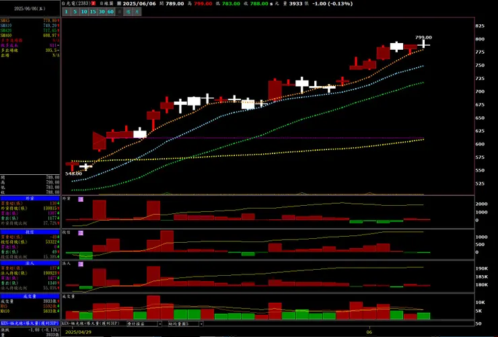Switch to the 5-minute timeframe
This screenshot has height=337, width=498.
coord(75,11)
